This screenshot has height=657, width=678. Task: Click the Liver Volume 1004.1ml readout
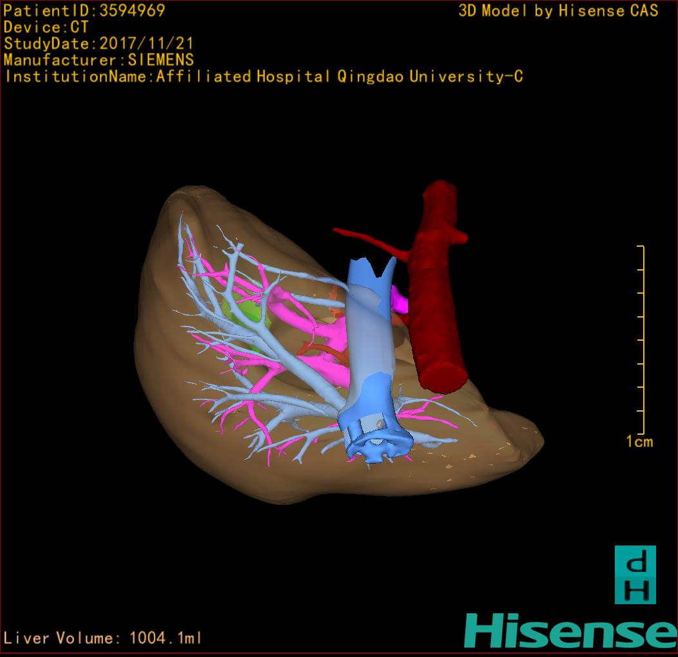[x=103, y=638]
